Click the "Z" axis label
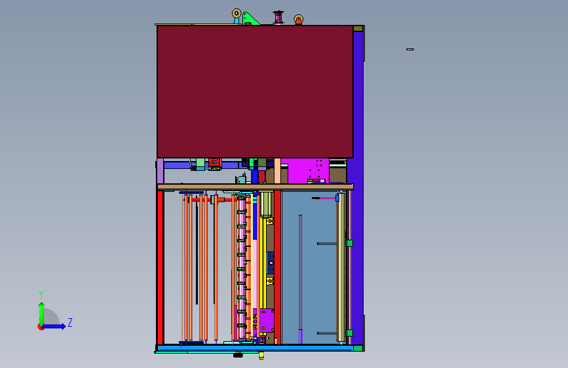Screen dimensions: 568x368 (x=70, y=322)
